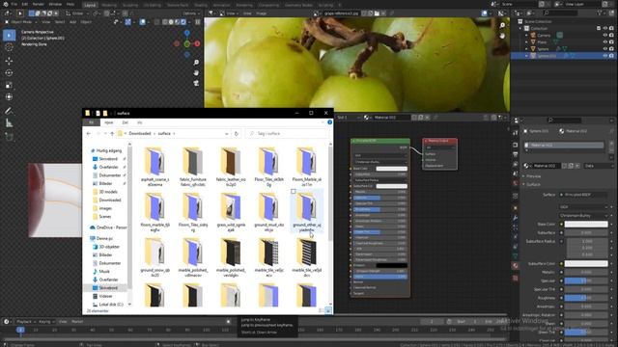Toggle viewport gizmo display button
Image resolution: width=618 pixels, height=347 pixels.
128,22
